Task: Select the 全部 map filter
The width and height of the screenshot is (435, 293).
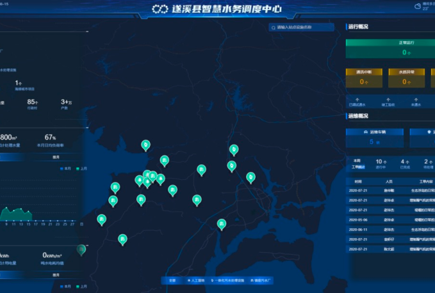Action: tap(172, 280)
